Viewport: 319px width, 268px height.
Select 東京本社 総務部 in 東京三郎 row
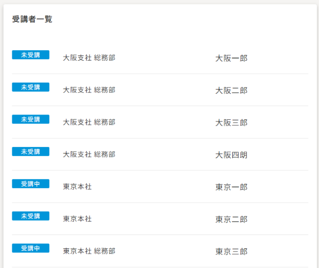pos(89,251)
